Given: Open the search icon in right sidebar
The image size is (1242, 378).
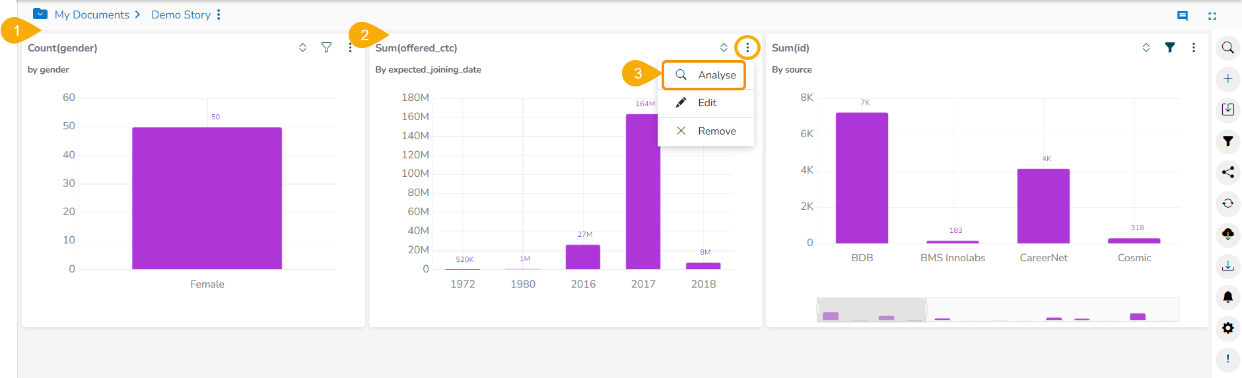Looking at the screenshot, I should 1227,47.
